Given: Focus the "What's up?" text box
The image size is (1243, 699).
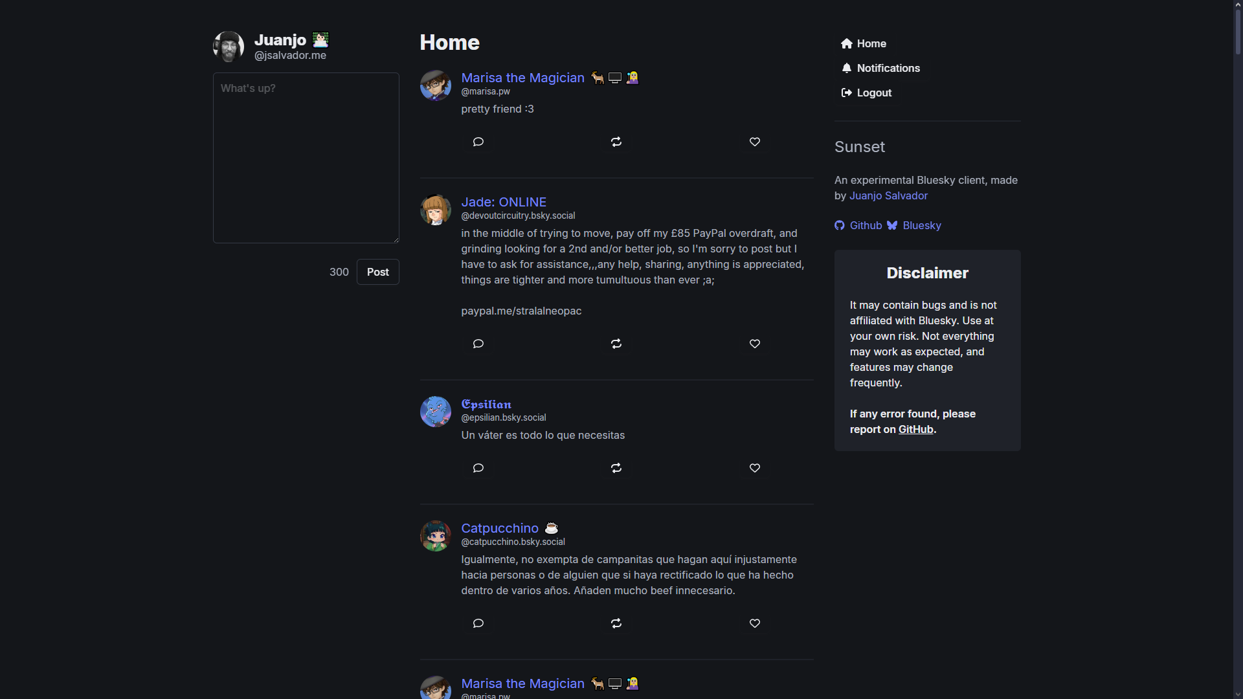Looking at the screenshot, I should (x=306, y=158).
